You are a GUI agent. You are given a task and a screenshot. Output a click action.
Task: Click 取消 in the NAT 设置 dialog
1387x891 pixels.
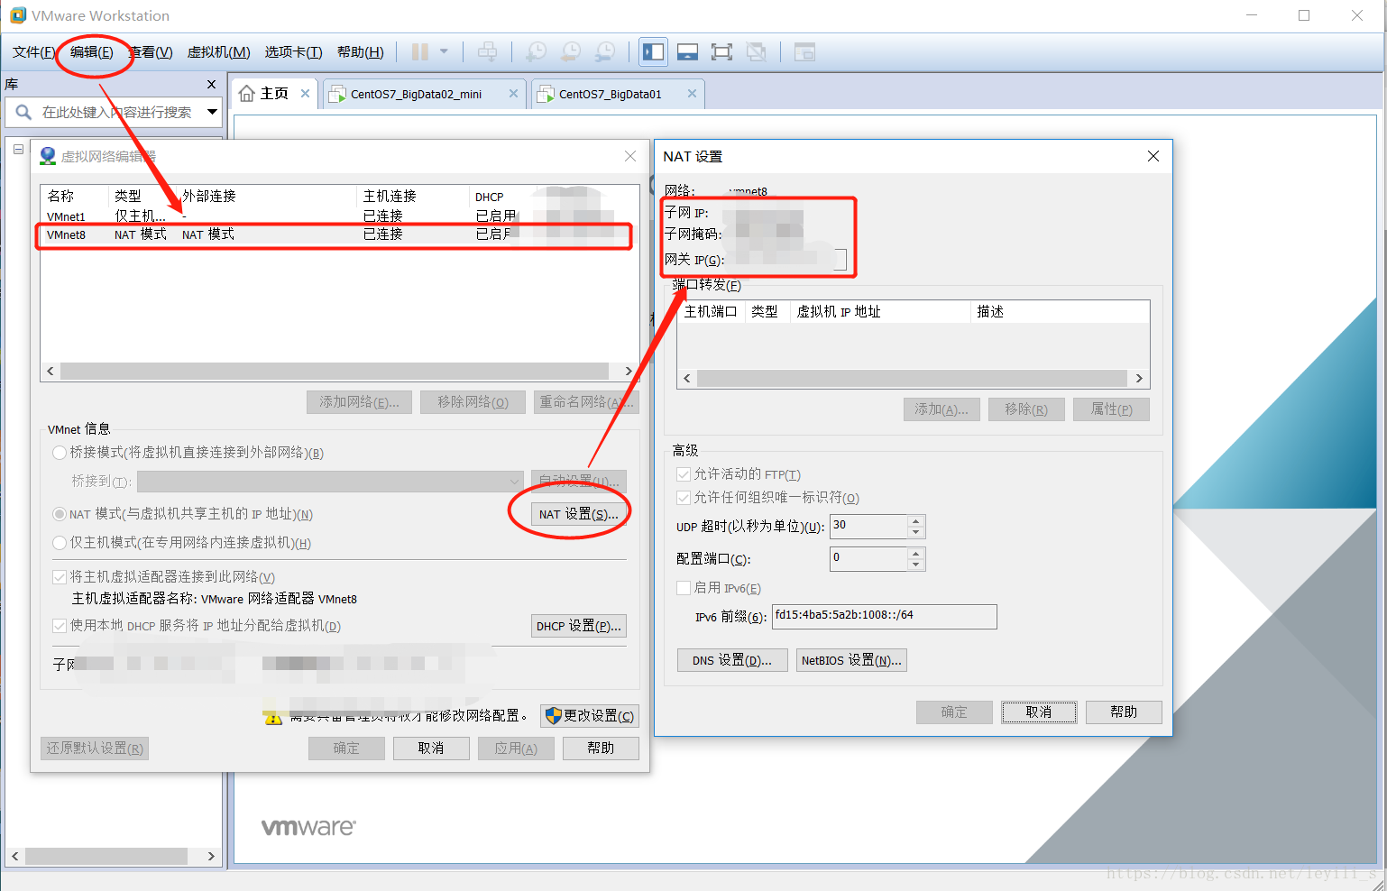click(x=1039, y=712)
